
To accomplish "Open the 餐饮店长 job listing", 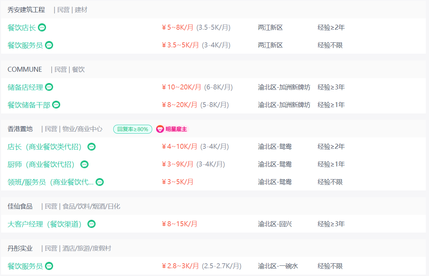I will pos(22,28).
